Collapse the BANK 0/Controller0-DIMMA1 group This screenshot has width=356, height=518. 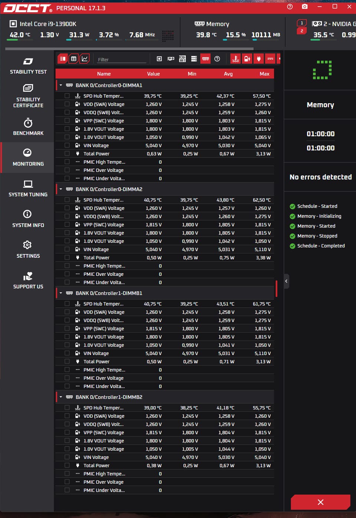61,85
